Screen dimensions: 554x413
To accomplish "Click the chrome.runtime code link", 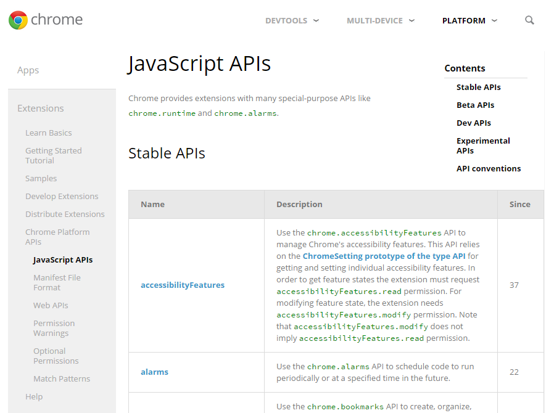I will (x=162, y=113).
